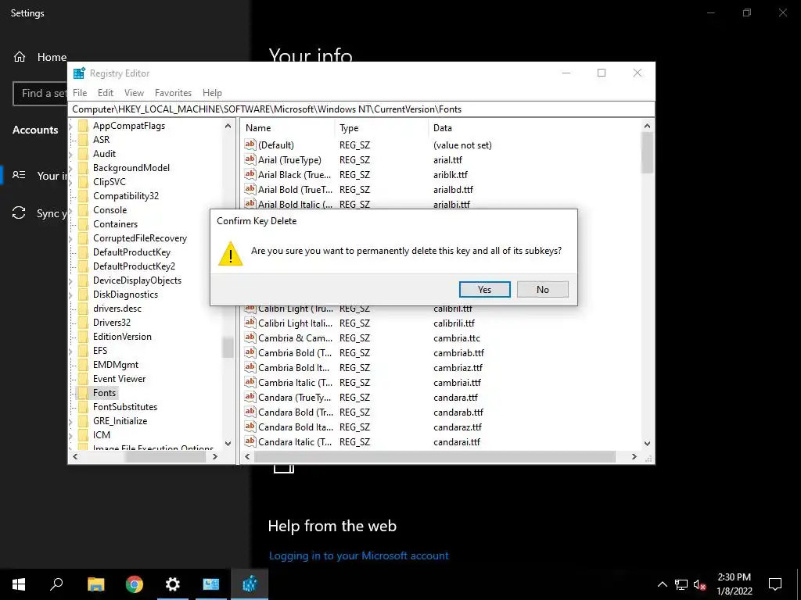Select the Arial (TrueType) value icon
Screen dimensions: 801x600
(250, 159)
